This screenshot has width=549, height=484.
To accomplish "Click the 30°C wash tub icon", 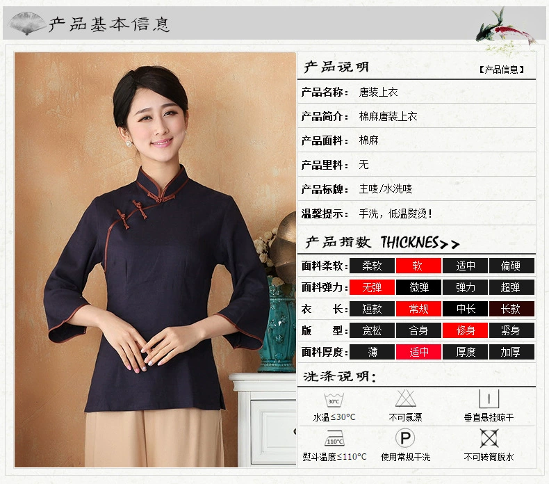I will 334,401.
